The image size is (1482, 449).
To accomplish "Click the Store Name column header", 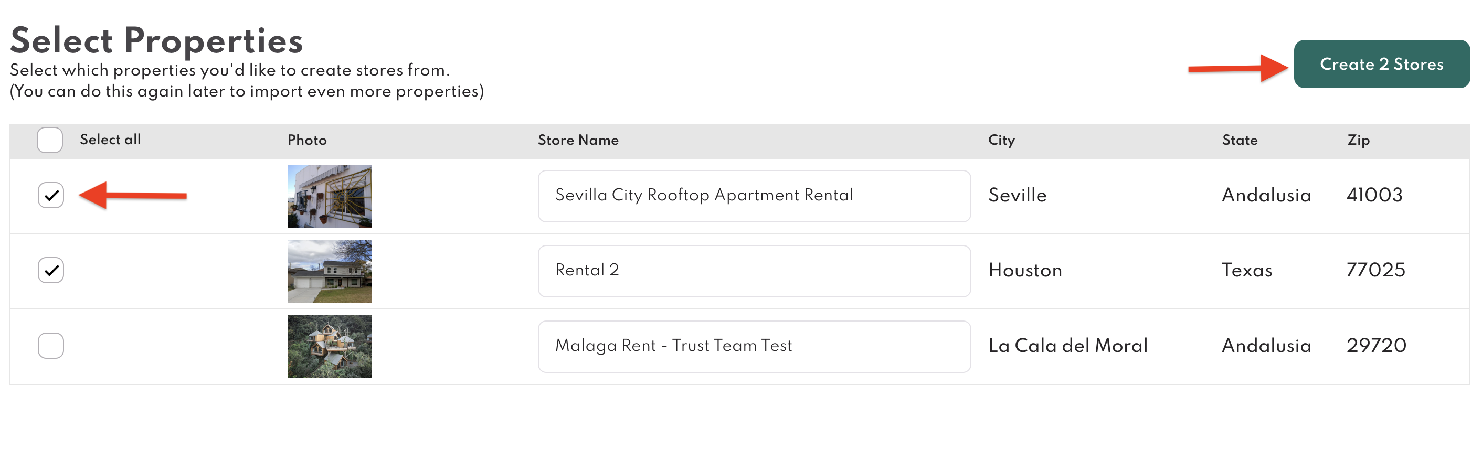I will 578,140.
